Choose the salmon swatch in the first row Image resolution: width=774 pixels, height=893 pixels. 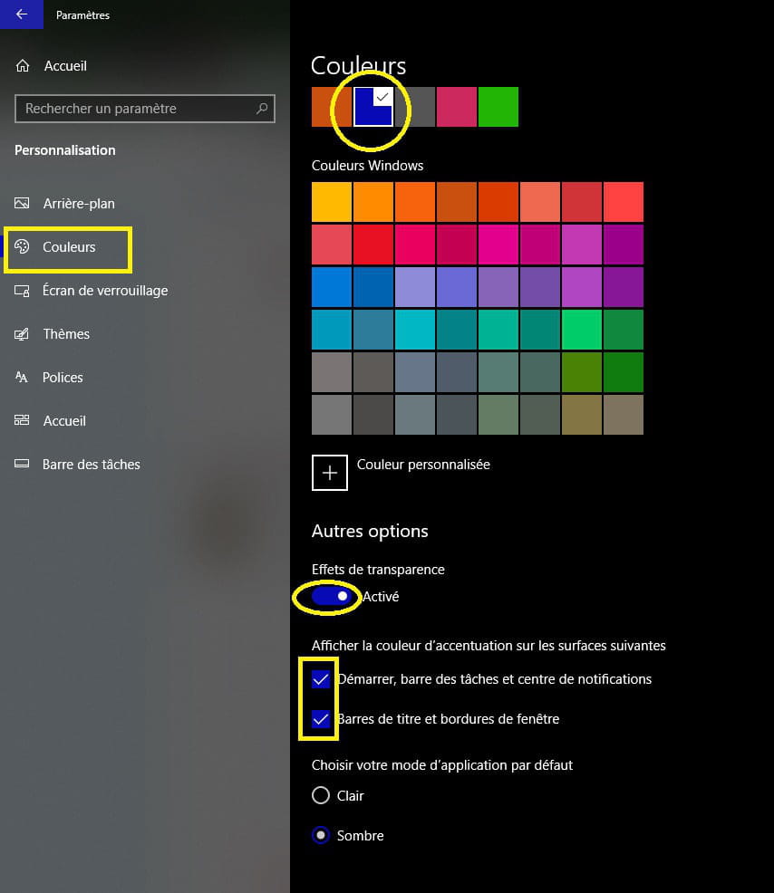pyautogui.click(x=540, y=202)
